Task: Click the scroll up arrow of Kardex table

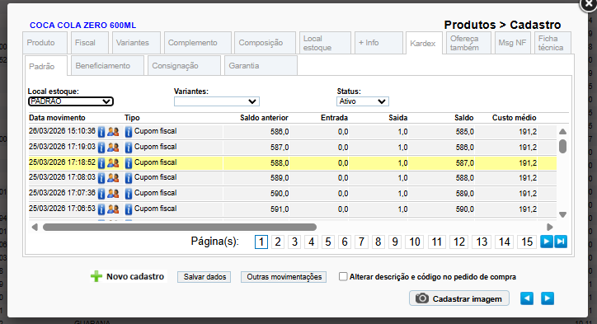Action: point(562,132)
